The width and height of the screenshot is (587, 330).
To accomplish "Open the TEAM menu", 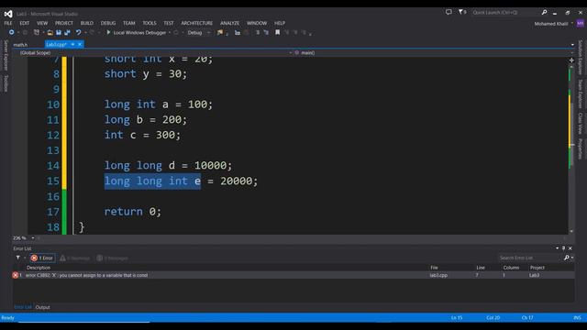I will click(129, 23).
